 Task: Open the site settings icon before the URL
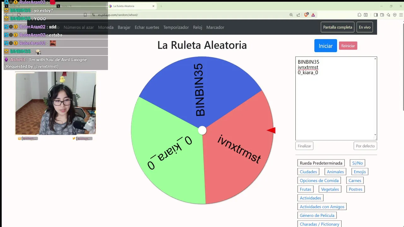93,15
